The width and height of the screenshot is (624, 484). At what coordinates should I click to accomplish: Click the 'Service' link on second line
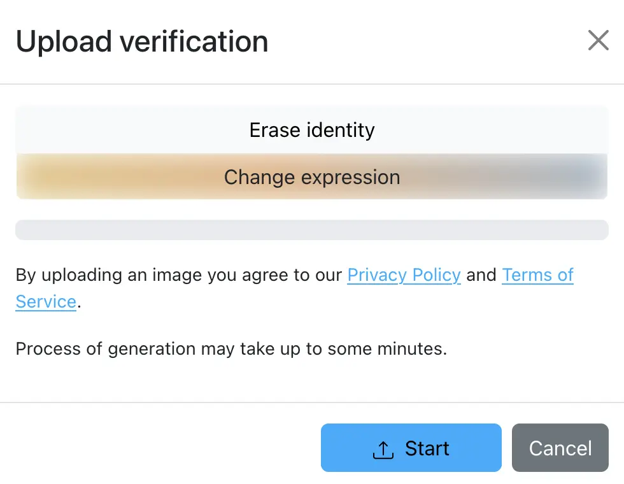[46, 302]
